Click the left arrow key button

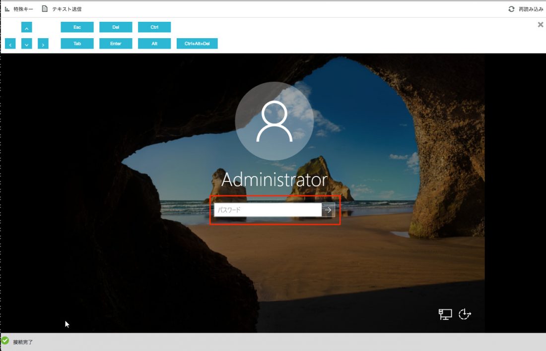[x=10, y=44]
